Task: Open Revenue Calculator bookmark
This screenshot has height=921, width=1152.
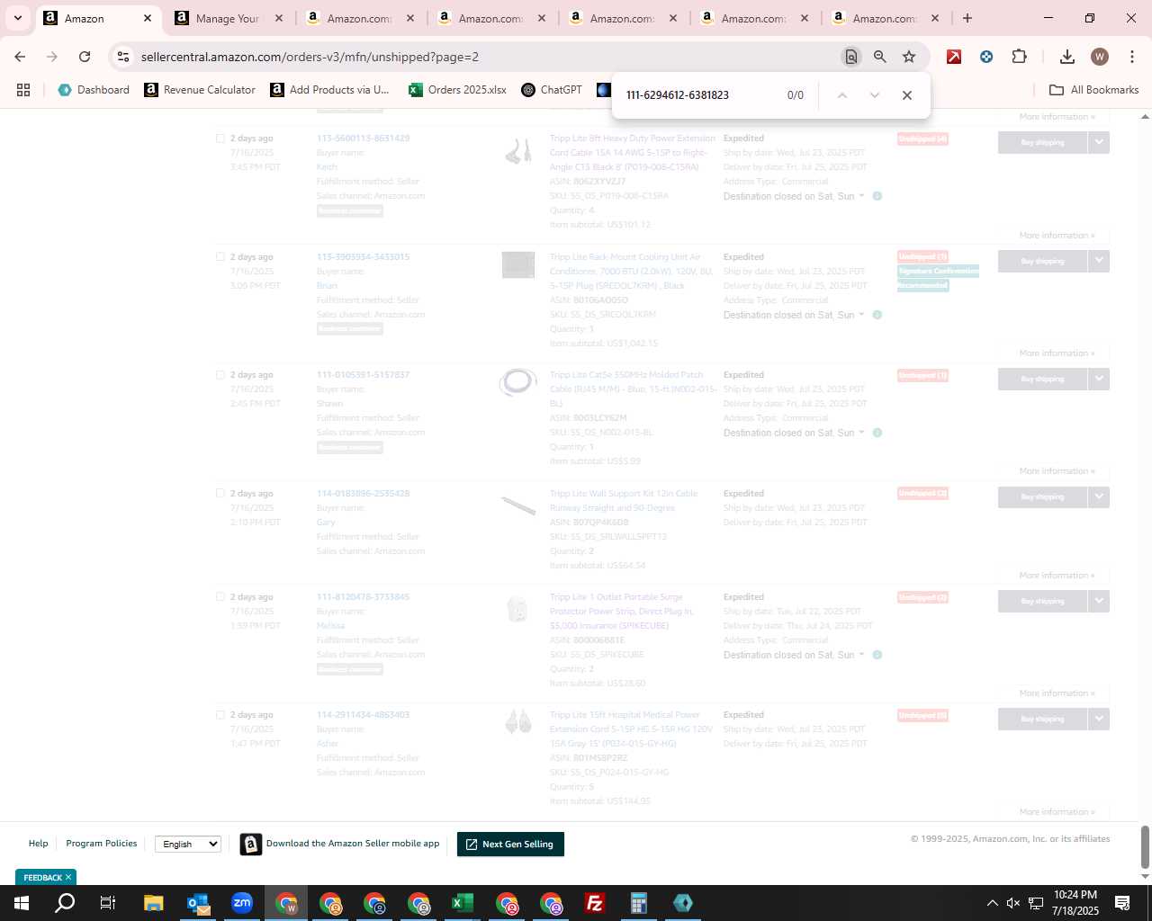Action: (200, 90)
